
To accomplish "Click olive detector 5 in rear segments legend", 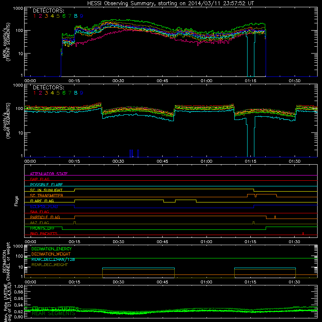I will pyautogui.click(x=58, y=93).
